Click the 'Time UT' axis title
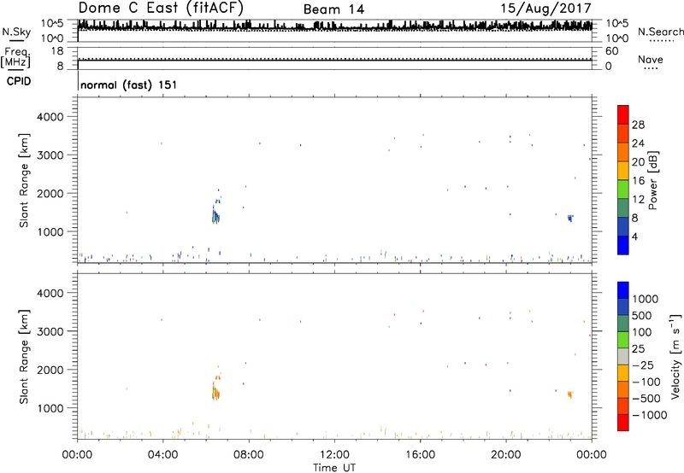The image size is (684, 473). (x=334, y=467)
